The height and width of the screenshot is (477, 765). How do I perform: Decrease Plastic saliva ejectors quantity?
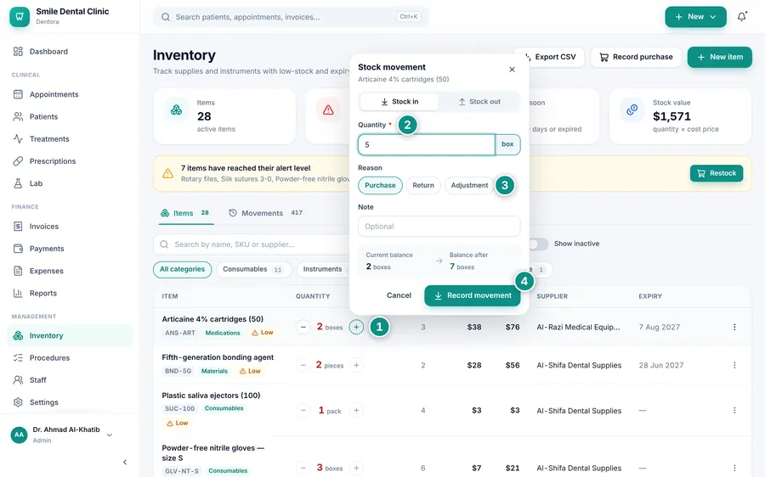(x=303, y=411)
